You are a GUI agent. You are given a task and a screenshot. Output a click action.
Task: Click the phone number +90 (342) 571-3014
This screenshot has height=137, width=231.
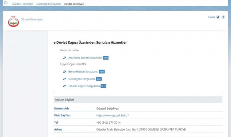[x=109, y=122]
